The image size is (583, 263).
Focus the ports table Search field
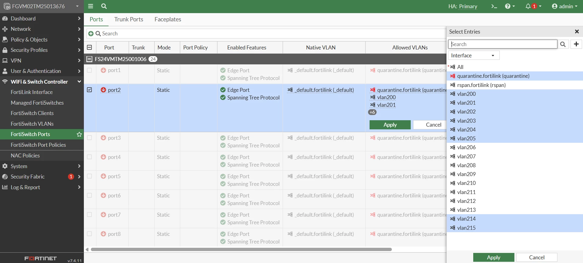point(266,34)
